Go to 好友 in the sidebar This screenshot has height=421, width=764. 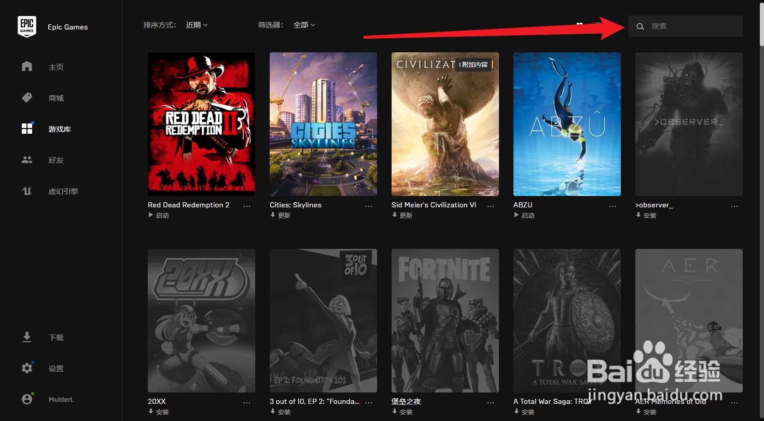56,160
